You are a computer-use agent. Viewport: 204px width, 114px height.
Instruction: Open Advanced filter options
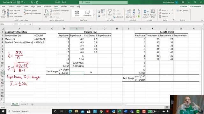pyautogui.click(x=118, y=17)
